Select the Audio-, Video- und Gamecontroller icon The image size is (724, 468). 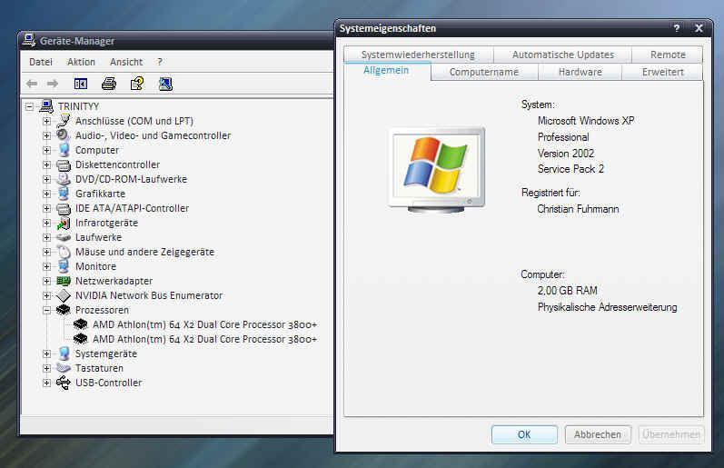coord(64,135)
